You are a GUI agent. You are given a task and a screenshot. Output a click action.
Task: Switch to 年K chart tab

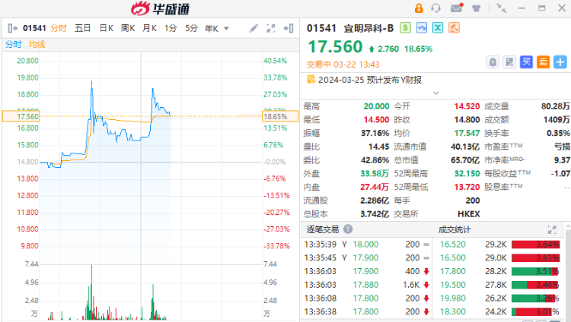pos(211,28)
